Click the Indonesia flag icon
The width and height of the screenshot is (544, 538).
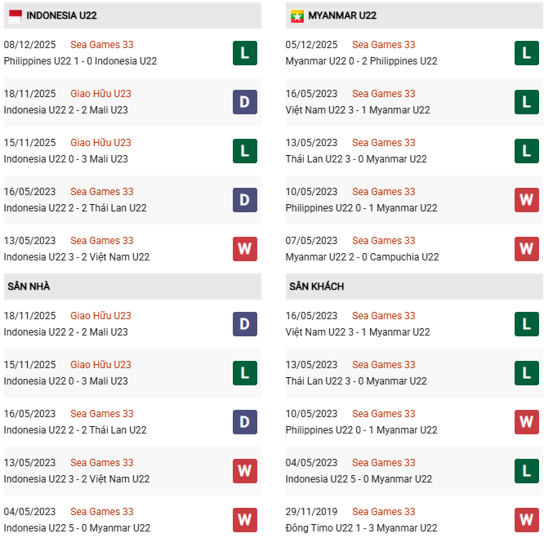coord(14,16)
